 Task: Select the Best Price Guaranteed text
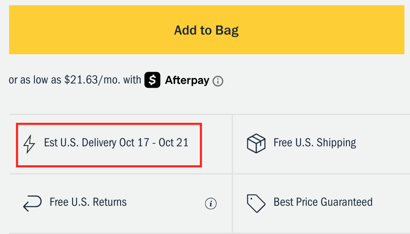pos(323,202)
